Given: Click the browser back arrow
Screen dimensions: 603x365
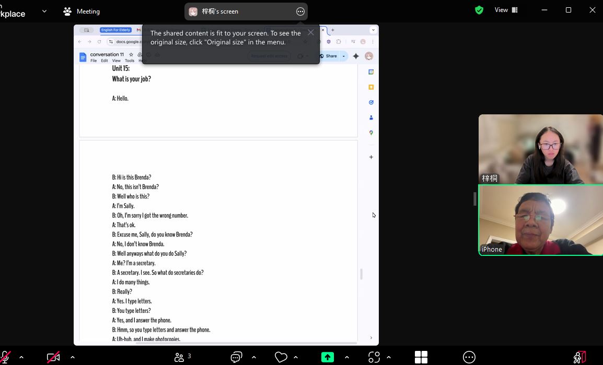Looking at the screenshot, I should 80,41.
